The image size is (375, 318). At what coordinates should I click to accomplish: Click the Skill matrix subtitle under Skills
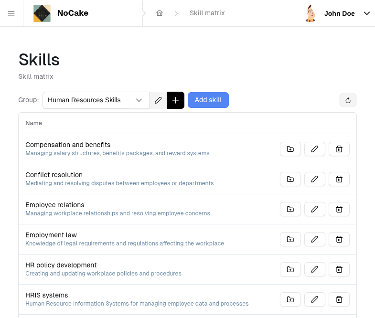click(36, 76)
